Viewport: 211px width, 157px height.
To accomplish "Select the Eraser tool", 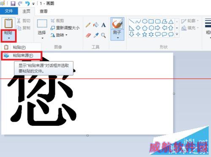I will tap(88, 35).
